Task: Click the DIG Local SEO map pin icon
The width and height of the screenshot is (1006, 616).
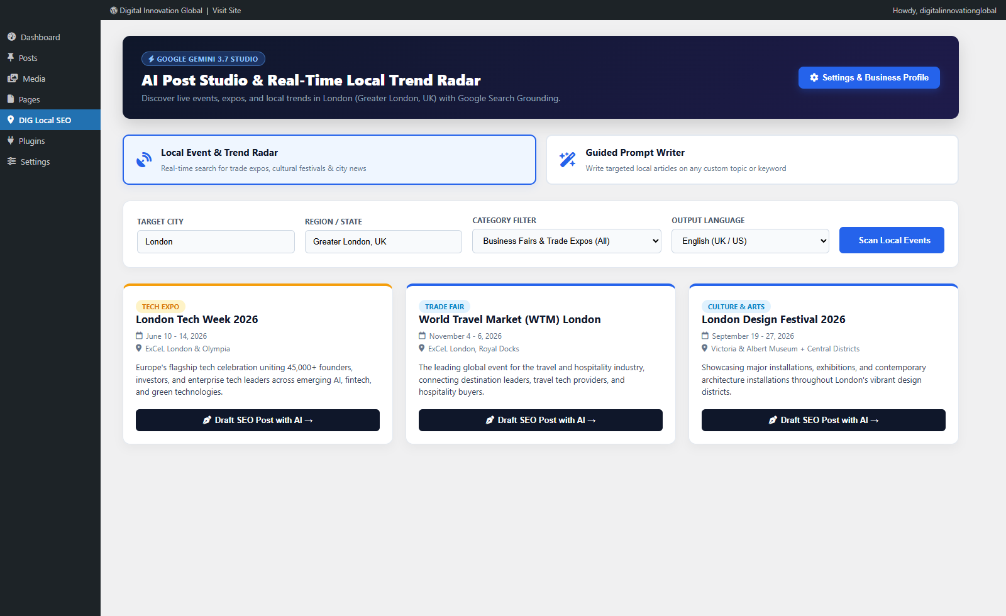Action: pos(11,119)
